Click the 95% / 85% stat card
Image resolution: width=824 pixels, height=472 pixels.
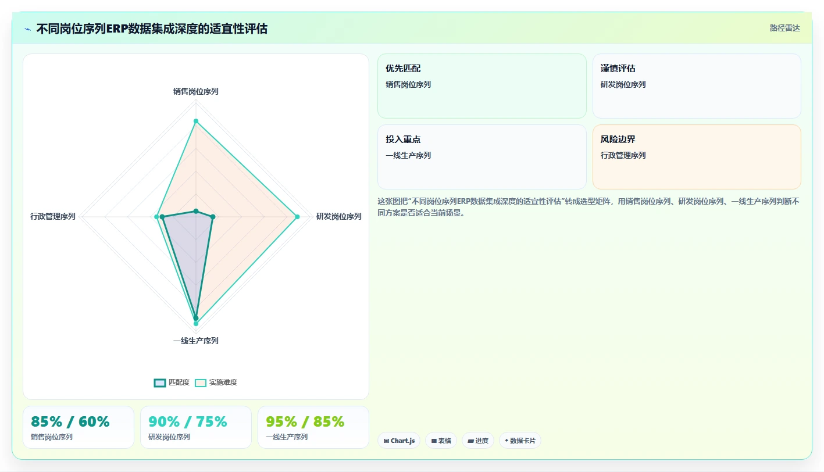pos(313,427)
